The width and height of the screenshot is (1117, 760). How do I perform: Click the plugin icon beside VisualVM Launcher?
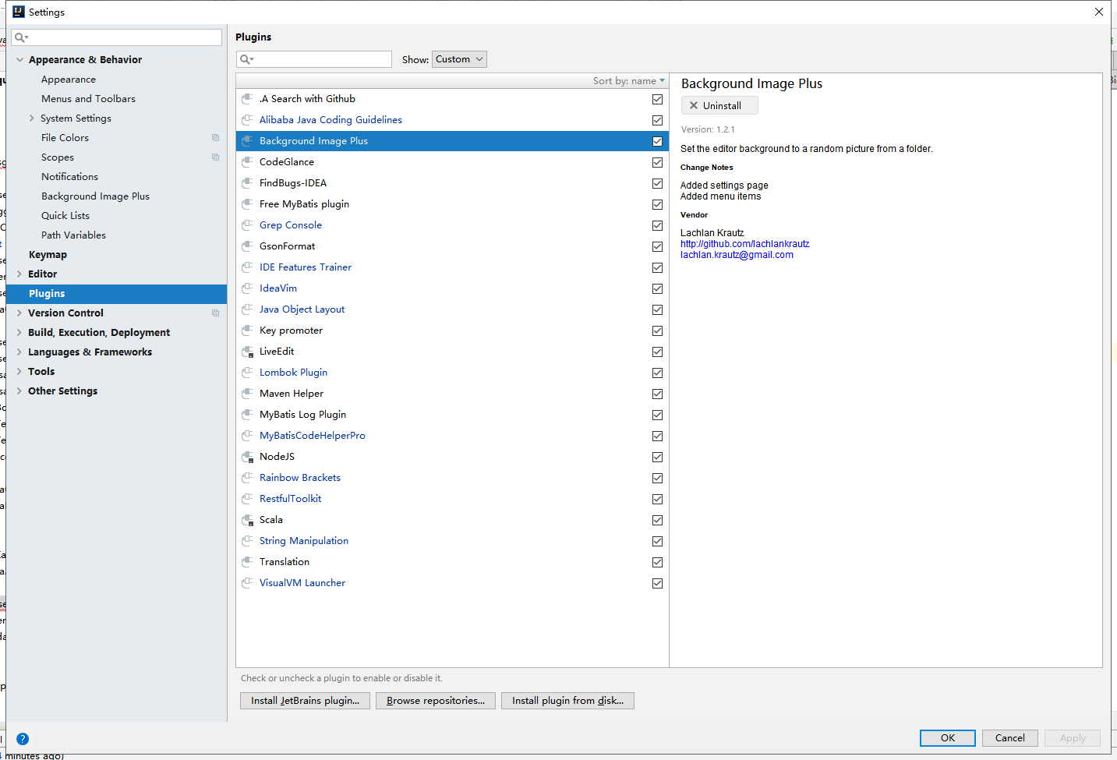coord(247,583)
